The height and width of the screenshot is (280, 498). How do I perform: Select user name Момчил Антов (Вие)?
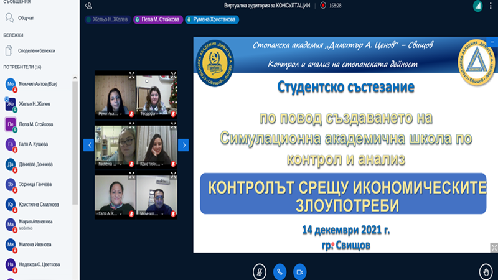[x=38, y=84]
